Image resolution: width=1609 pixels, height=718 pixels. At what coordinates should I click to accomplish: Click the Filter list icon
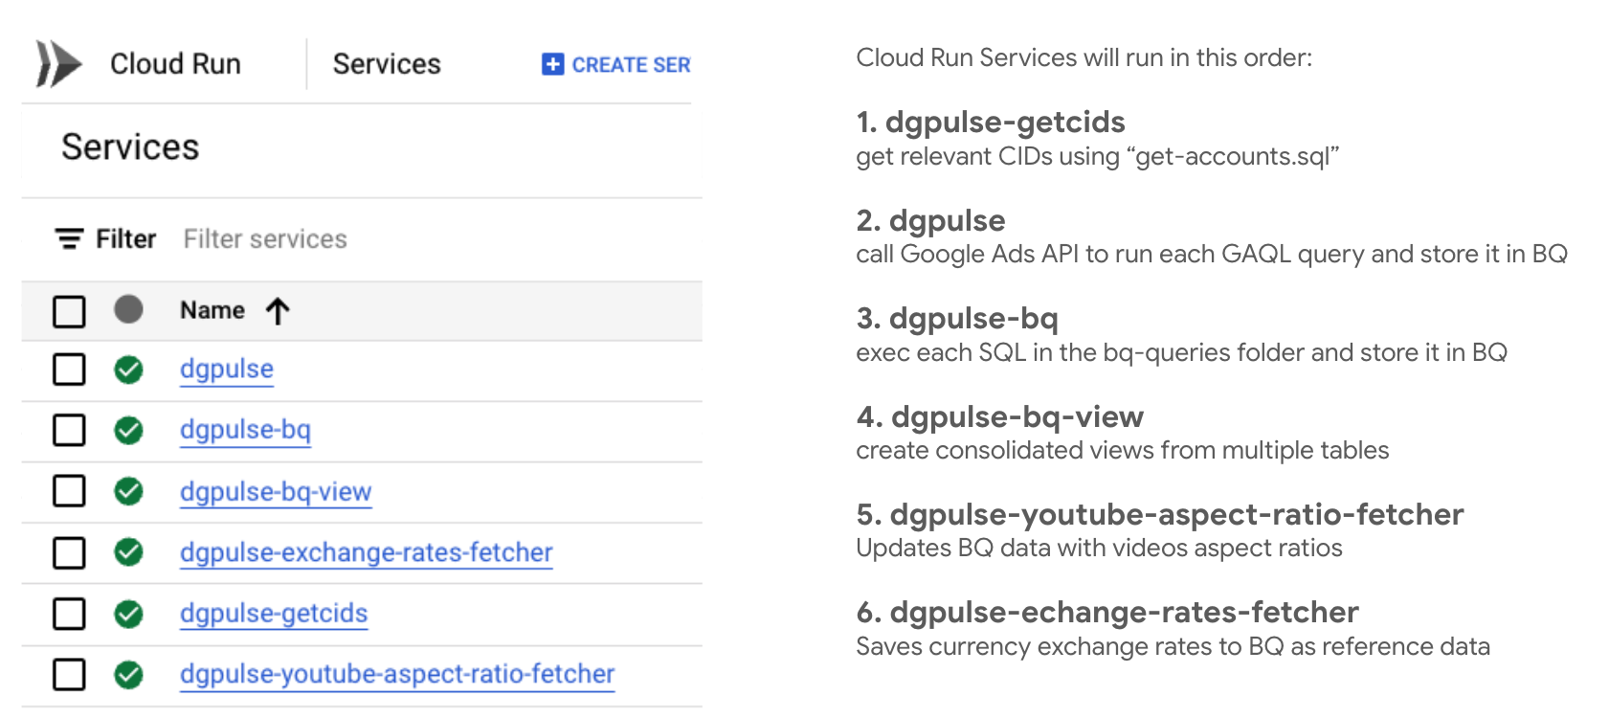coord(69,238)
